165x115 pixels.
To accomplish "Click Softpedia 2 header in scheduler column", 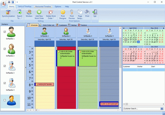I will (x=66, y=32).
